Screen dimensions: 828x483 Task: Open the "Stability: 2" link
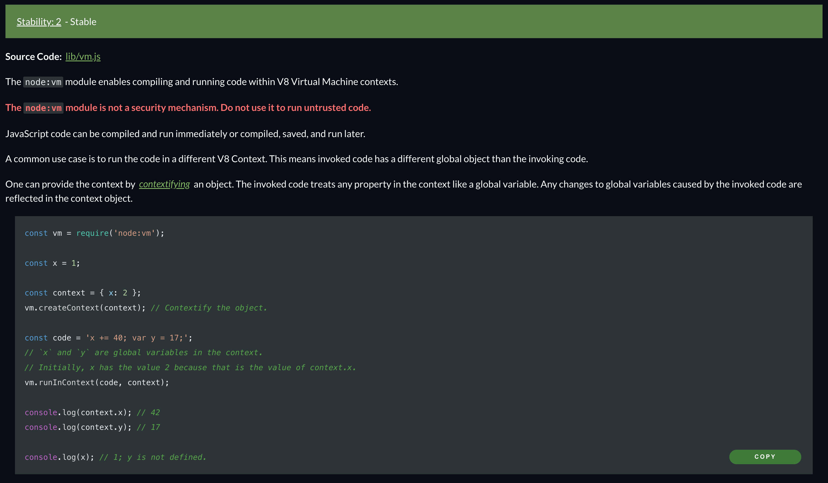click(39, 22)
